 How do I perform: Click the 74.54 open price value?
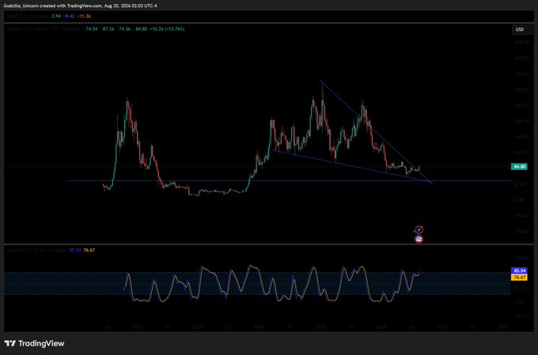[x=92, y=29]
